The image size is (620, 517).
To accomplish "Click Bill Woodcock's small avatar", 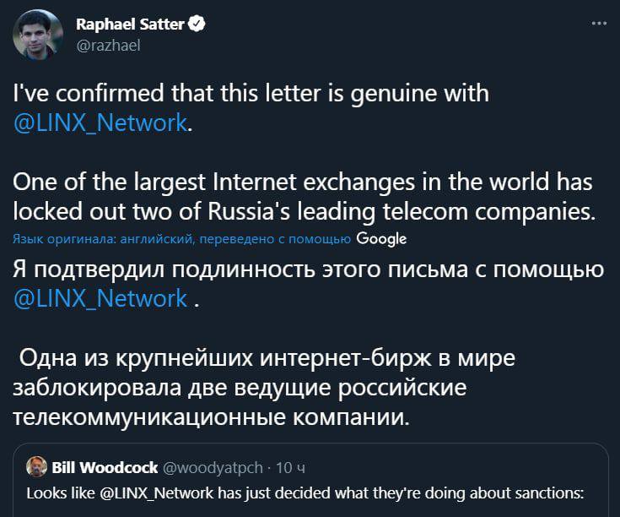I will (36, 466).
